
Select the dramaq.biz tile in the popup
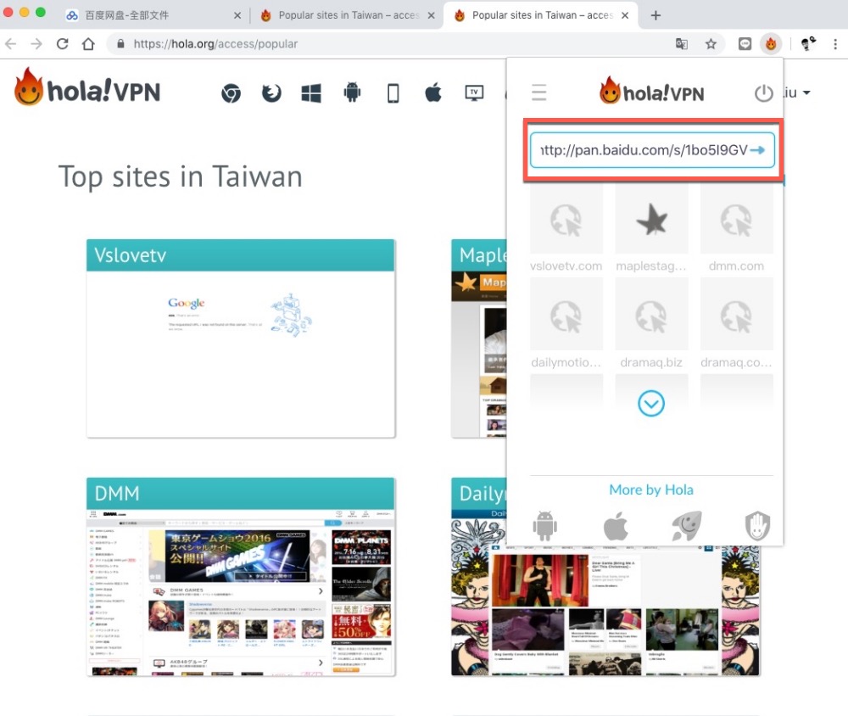point(651,315)
